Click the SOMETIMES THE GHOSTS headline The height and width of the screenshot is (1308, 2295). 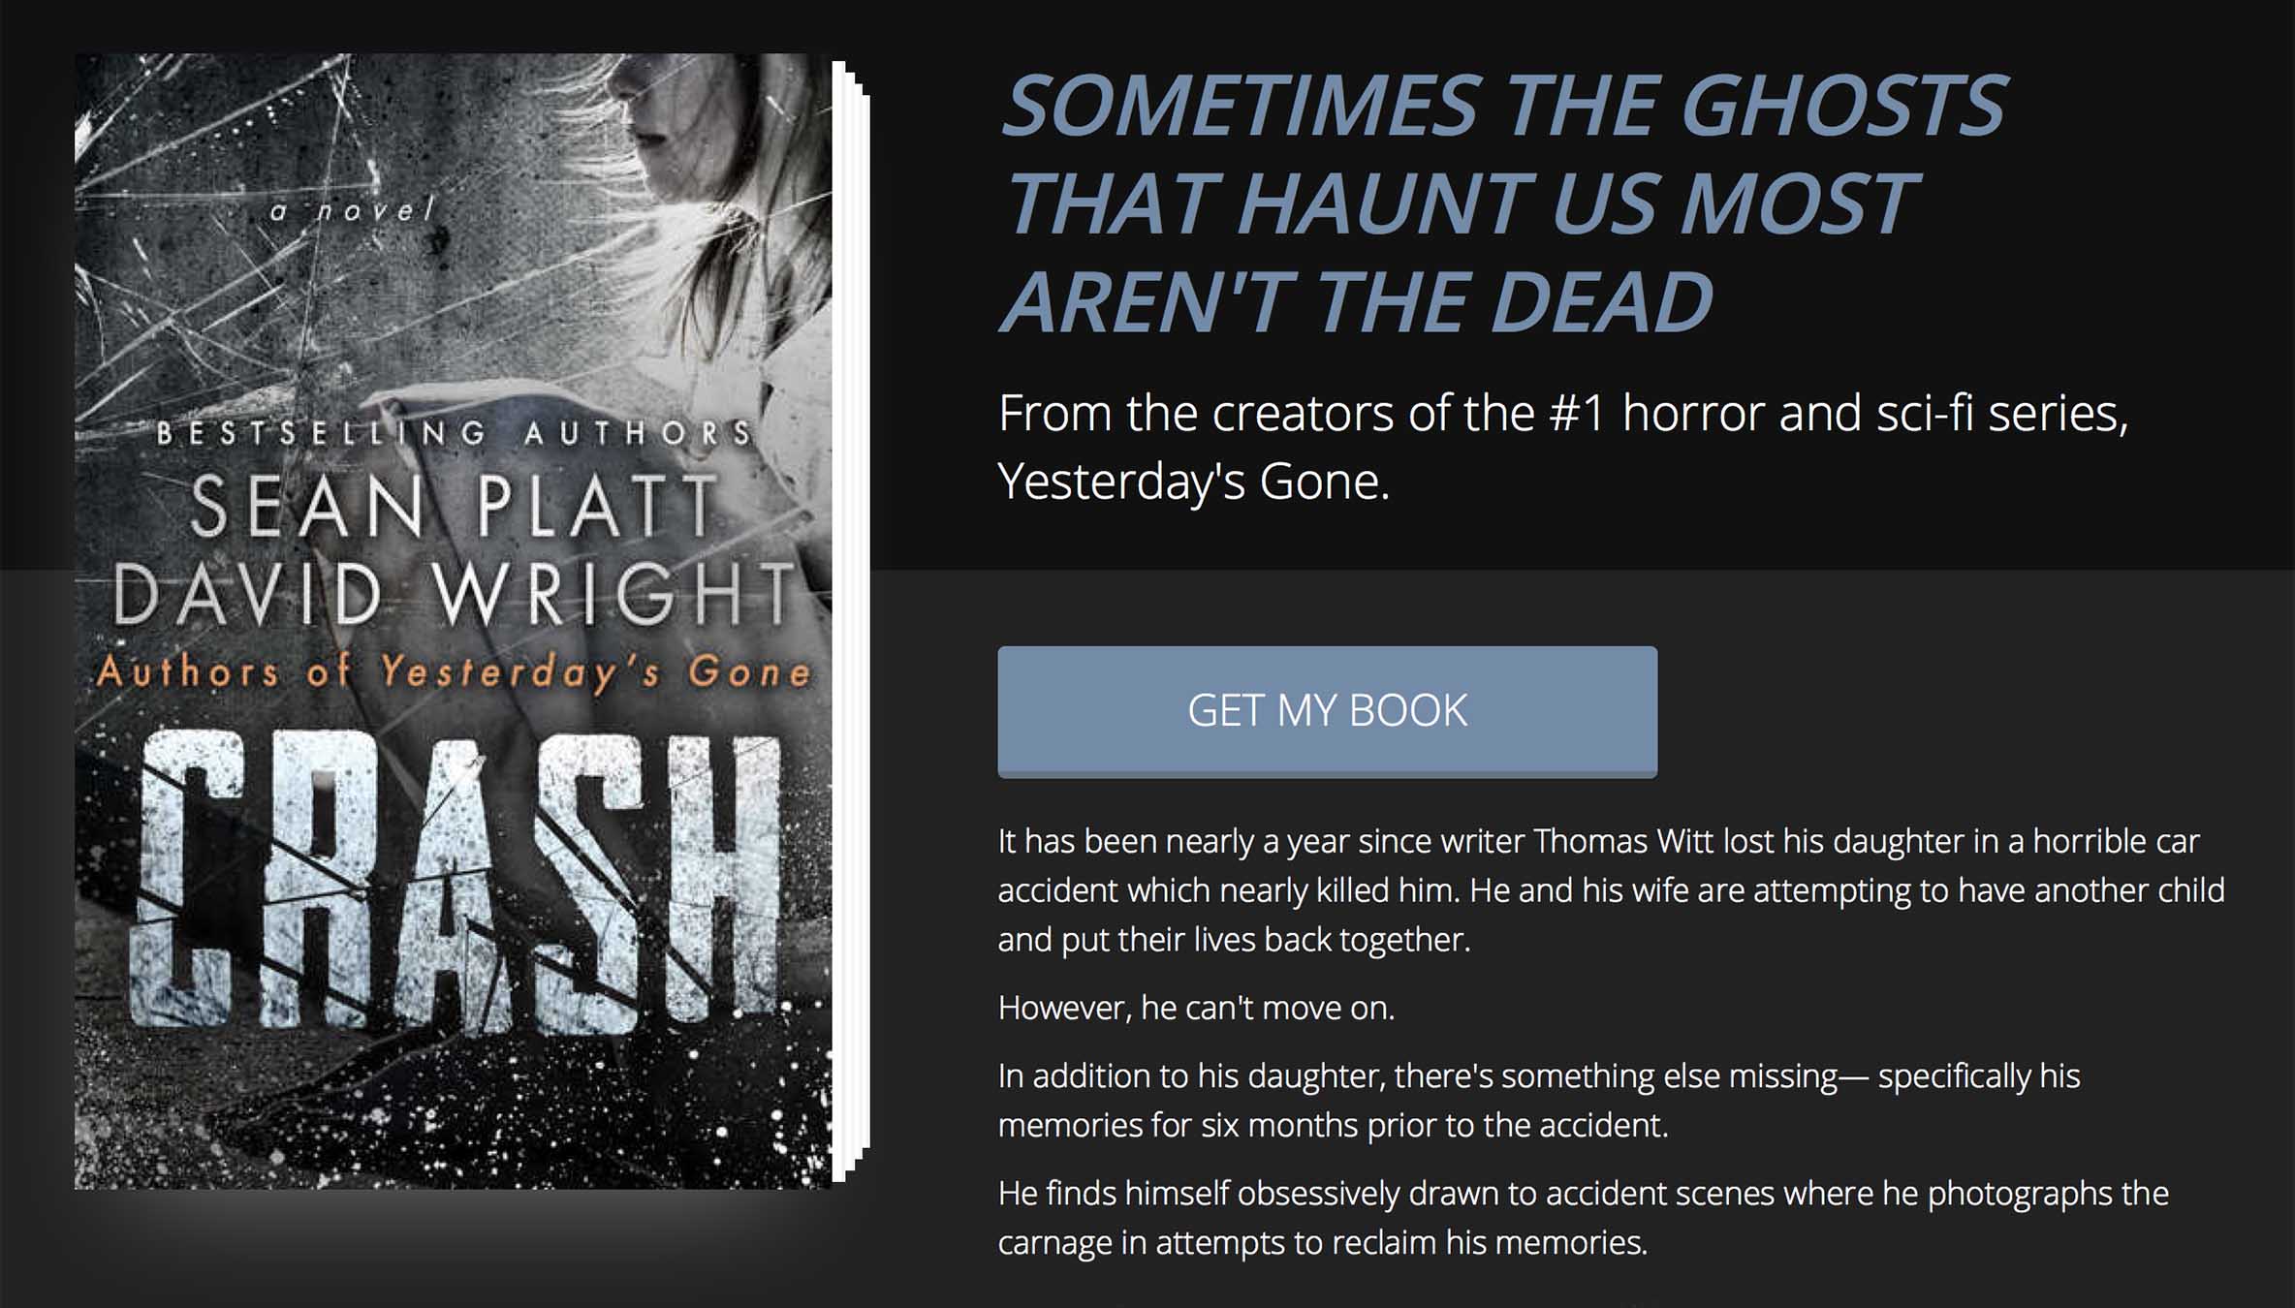pyautogui.click(x=1504, y=105)
